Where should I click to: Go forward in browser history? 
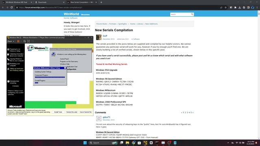7,7
